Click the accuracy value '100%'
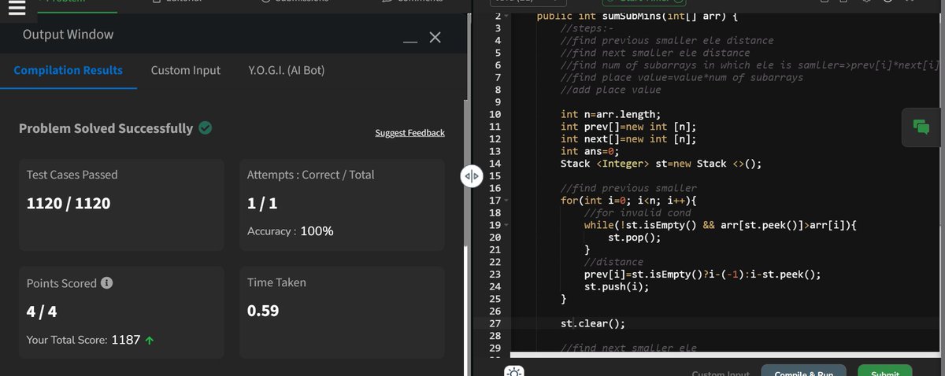 pos(317,231)
